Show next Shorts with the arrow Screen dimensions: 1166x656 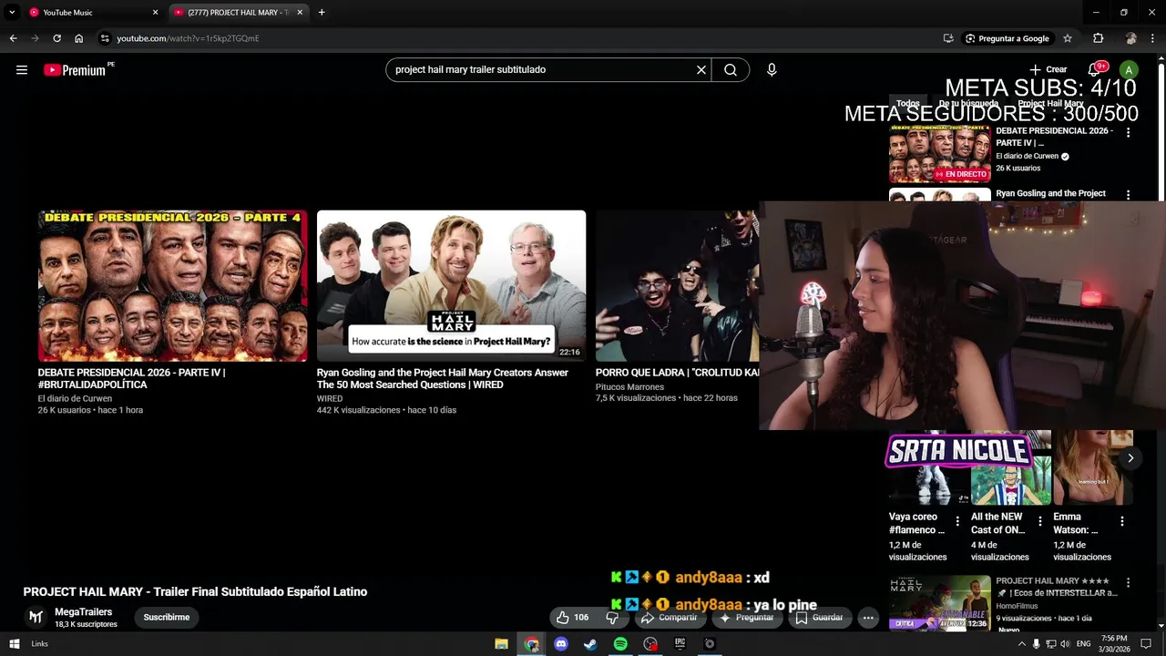click(1130, 458)
